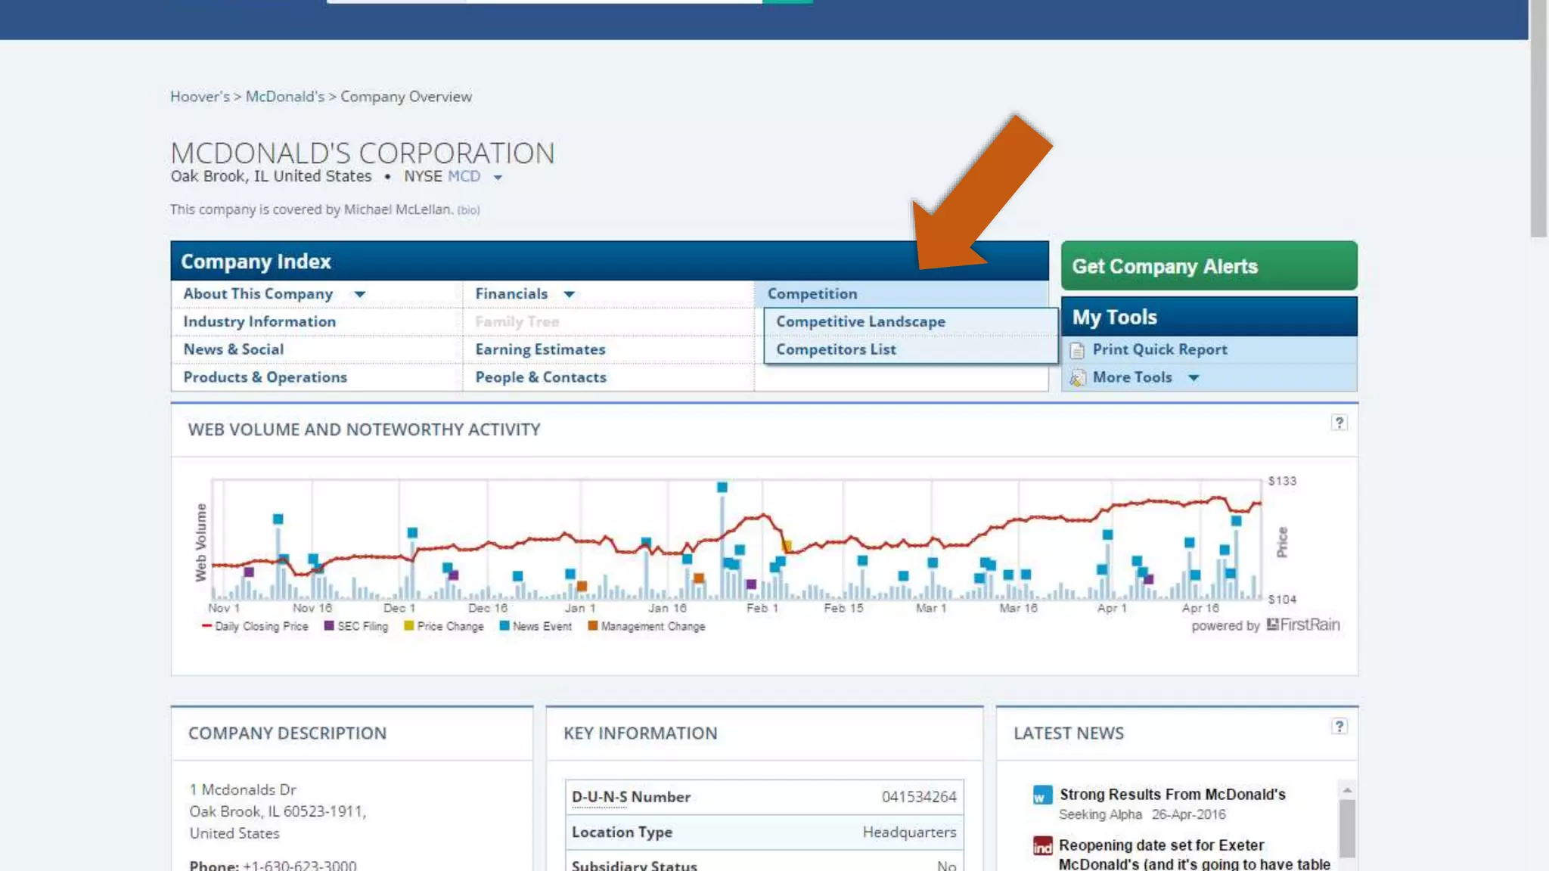Open the Competition menu header
The image size is (1549, 871).
pyautogui.click(x=812, y=293)
